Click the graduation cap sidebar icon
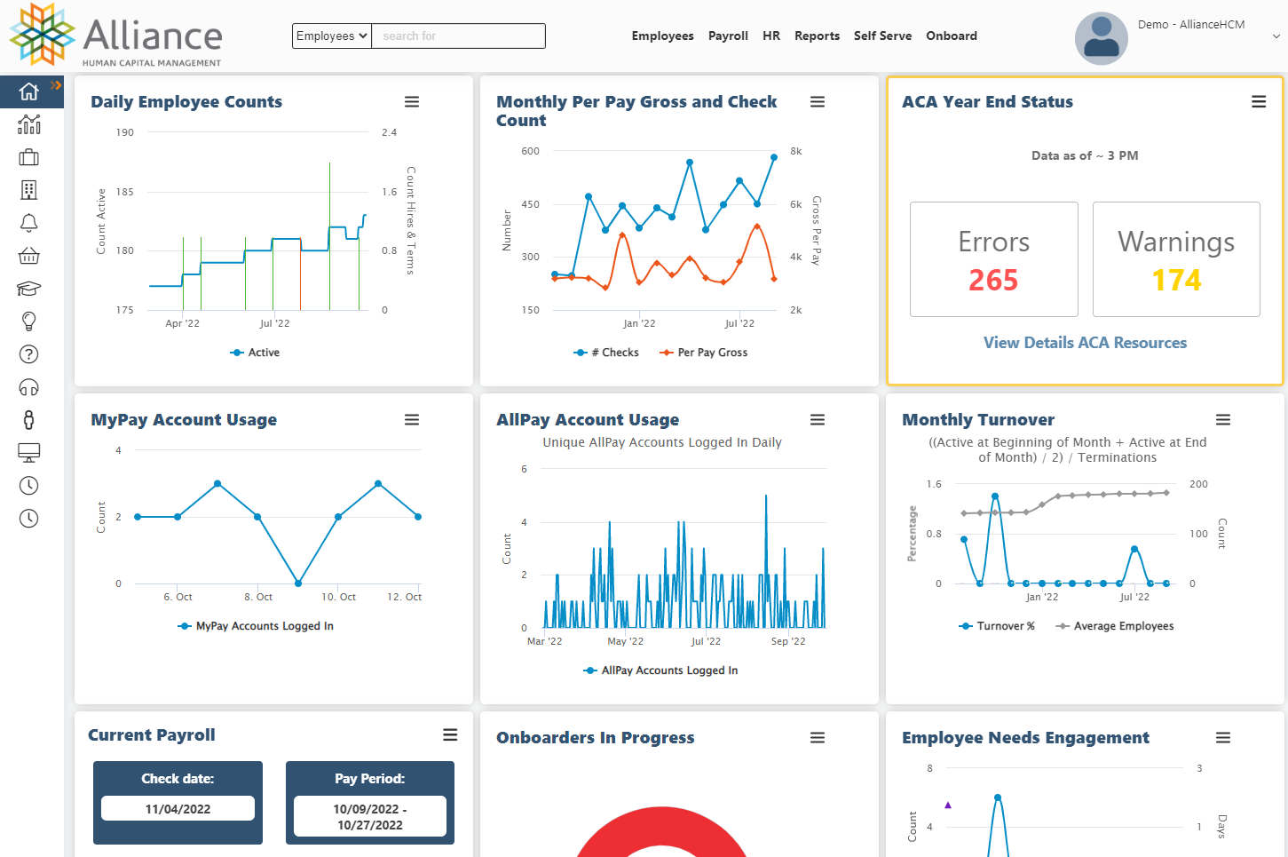 [28, 289]
